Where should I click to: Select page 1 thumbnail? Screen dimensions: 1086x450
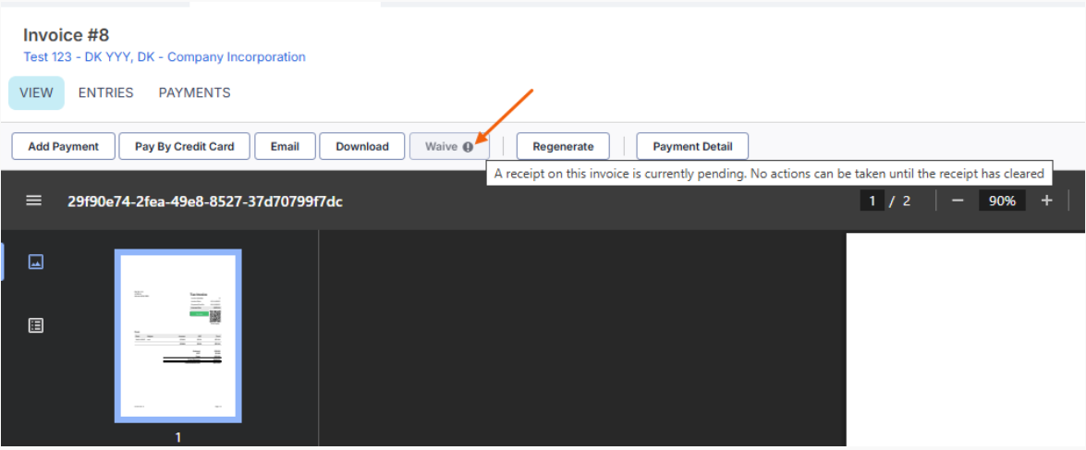tap(178, 335)
